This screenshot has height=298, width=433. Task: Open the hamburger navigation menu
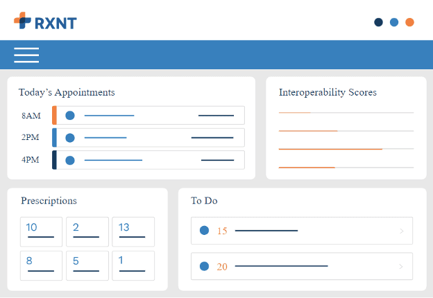(26, 55)
